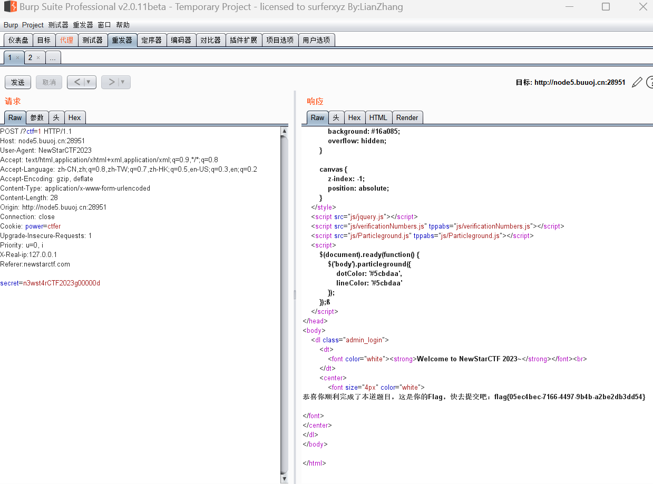Image resolution: width=653 pixels, height=484 pixels.
Task: Click the flag{05ec4bec...} text in response
Action: (x=569, y=397)
